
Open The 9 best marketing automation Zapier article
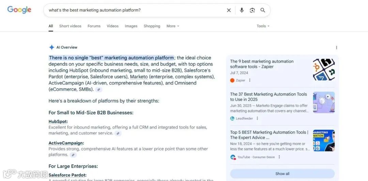tap(262, 64)
